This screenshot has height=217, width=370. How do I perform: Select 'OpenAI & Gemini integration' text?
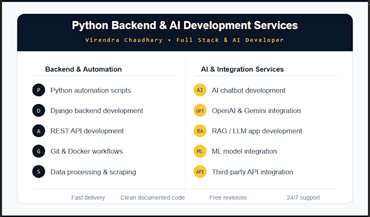(x=256, y=111)
